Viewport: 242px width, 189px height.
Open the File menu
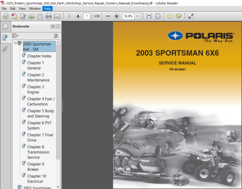[x=4, y=8]
